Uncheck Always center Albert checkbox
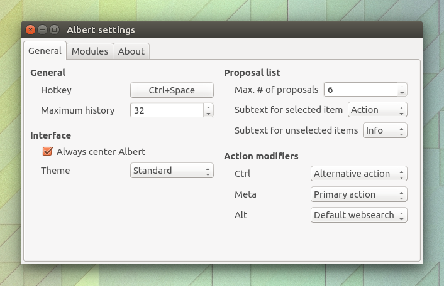The height and width of the screenshot is (286, 444). [x=47, y=151]
